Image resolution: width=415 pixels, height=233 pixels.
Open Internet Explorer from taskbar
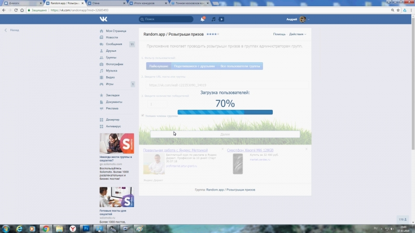(19, 229)
